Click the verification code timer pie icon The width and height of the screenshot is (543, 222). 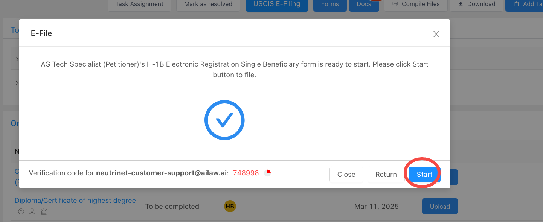point(267,173)
